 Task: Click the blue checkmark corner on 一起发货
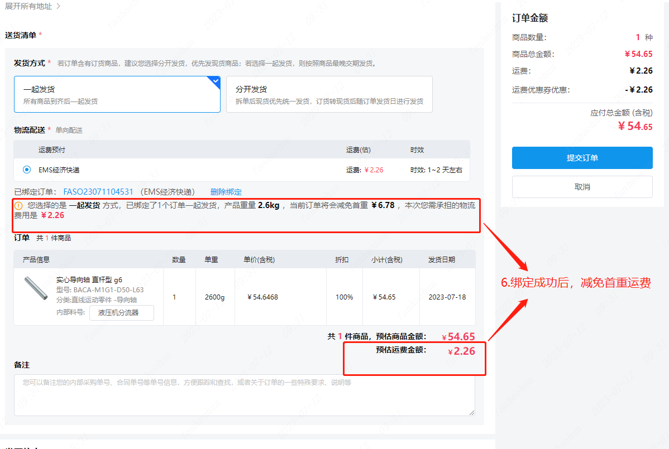coord(215,81)
